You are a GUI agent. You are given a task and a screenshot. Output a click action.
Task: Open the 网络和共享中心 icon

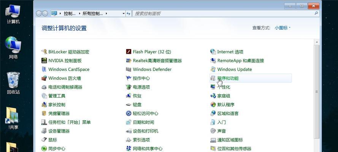click(x=129, y=149)
